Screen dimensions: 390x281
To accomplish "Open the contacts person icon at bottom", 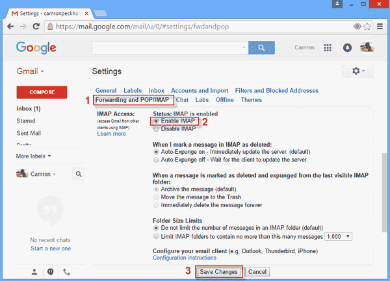I will pos(34,272).
